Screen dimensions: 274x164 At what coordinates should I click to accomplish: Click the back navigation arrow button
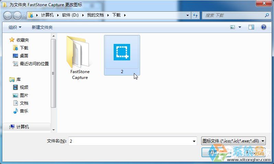coord(8,15)
